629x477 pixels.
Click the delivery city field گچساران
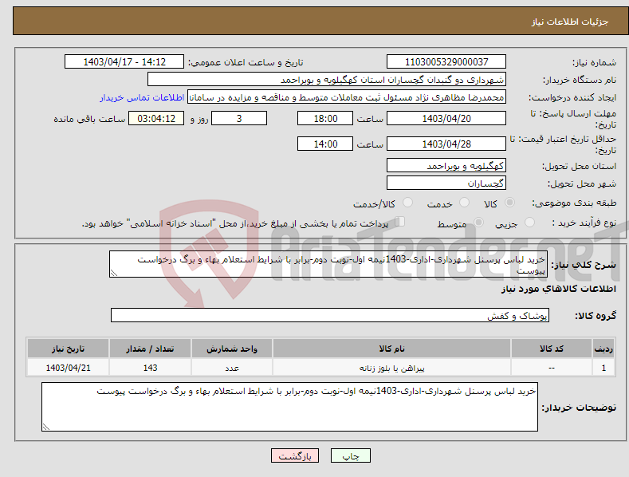coord(446,183)
